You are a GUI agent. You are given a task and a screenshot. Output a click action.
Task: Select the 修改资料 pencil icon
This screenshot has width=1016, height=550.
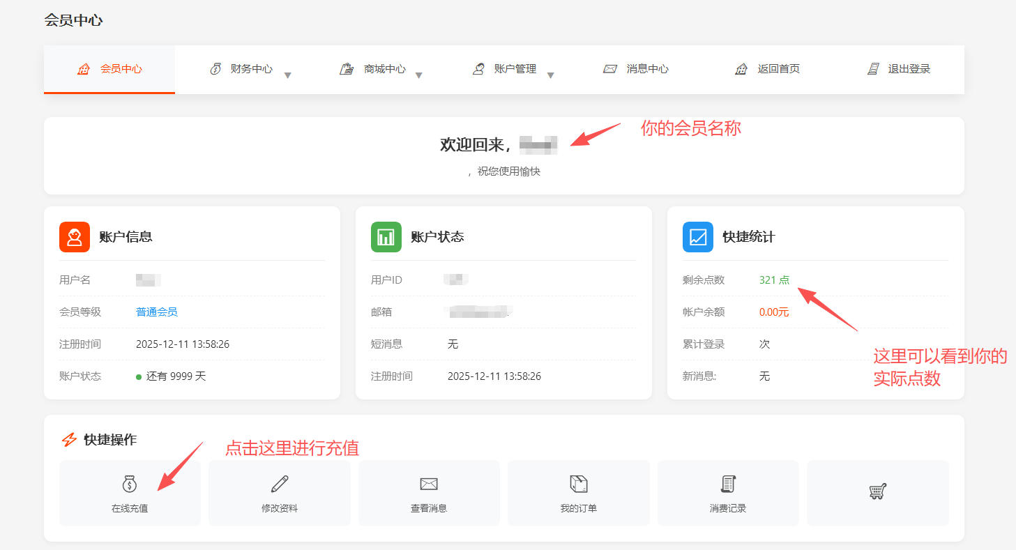pyautogui.click(x=279, y=484)
